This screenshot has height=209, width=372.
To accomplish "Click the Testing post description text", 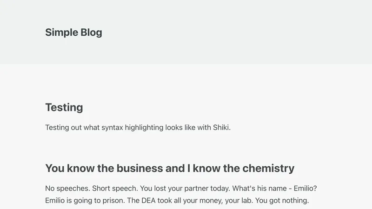I will pos(138,128).
